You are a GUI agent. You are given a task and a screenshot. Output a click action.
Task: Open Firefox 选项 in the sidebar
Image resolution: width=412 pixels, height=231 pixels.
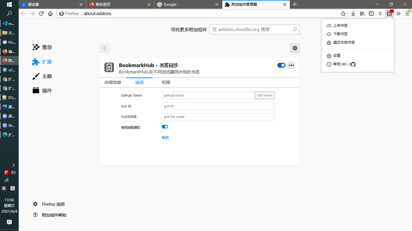49,204
